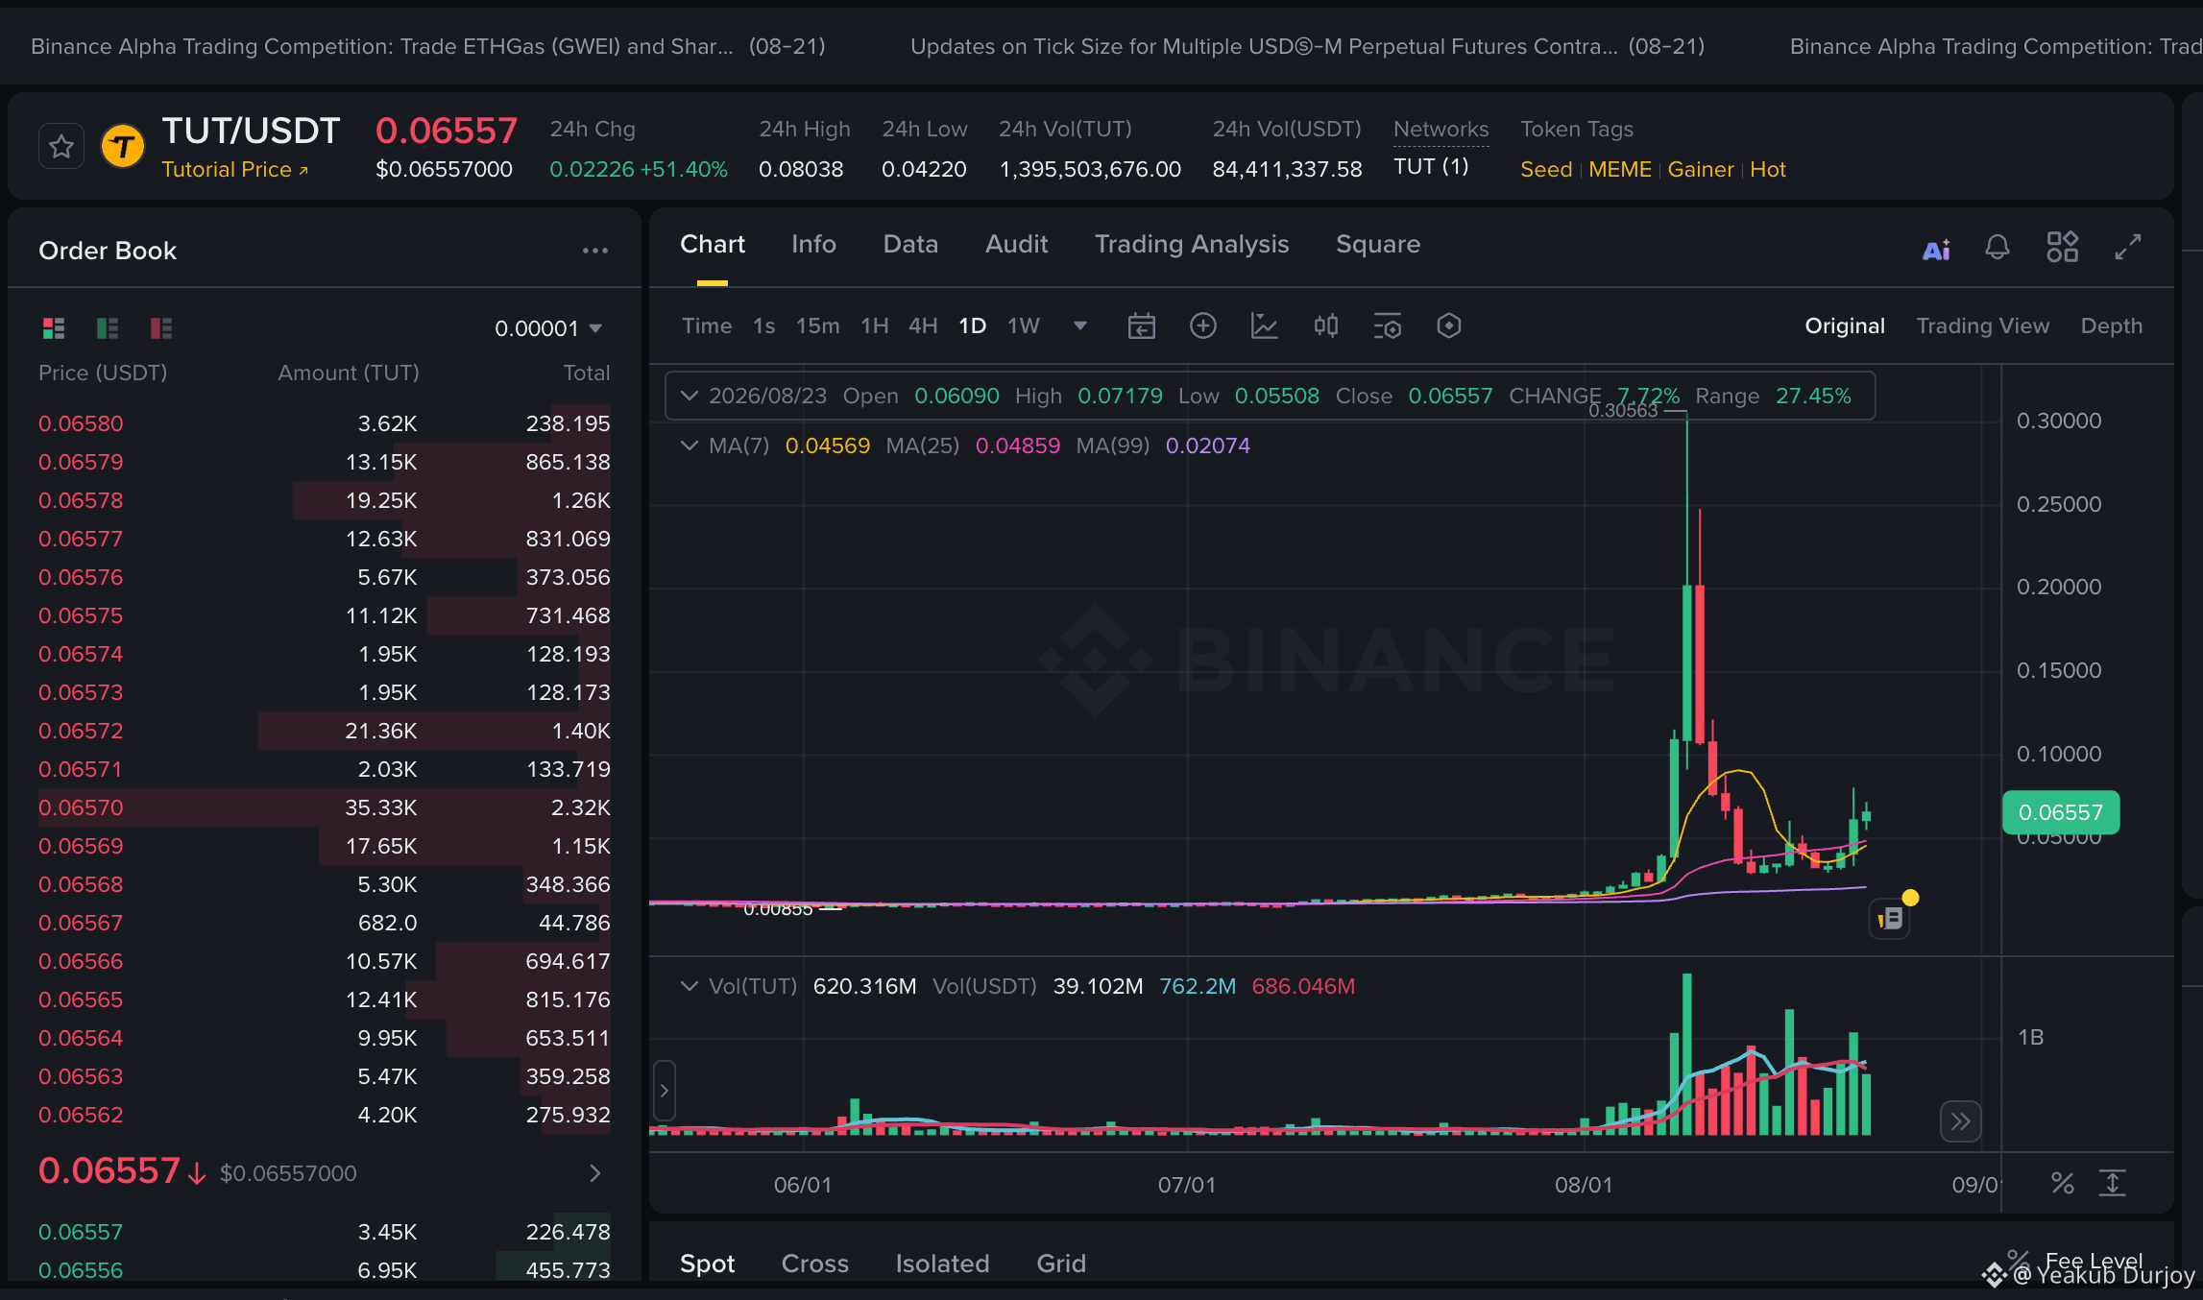This screenshot has width=2203, height=1300.
Task: Open the Order Book options menu (three dots)
Action: 595,251
